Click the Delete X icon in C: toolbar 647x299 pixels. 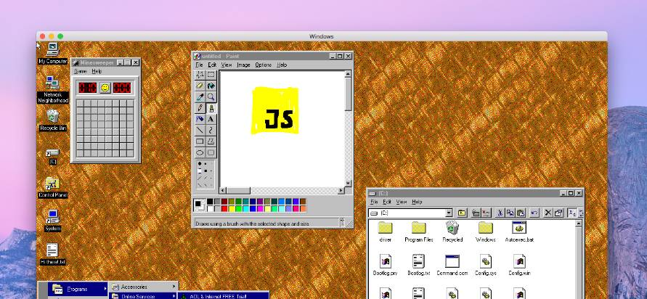point(548,213)
